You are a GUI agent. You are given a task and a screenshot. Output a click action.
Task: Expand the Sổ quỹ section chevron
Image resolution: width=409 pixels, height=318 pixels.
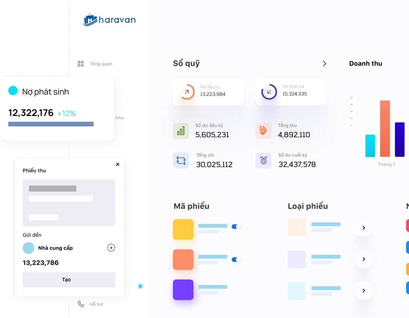pyautogui.click(x=324, y=64)
